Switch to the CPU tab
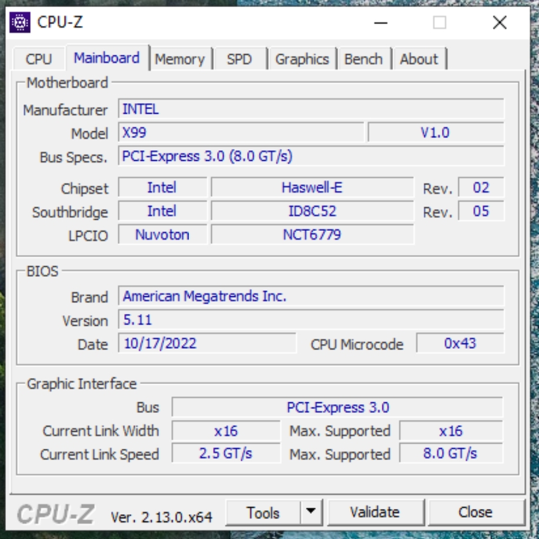The width and height of the screenshot is (539, 539). tap(38, 59)
